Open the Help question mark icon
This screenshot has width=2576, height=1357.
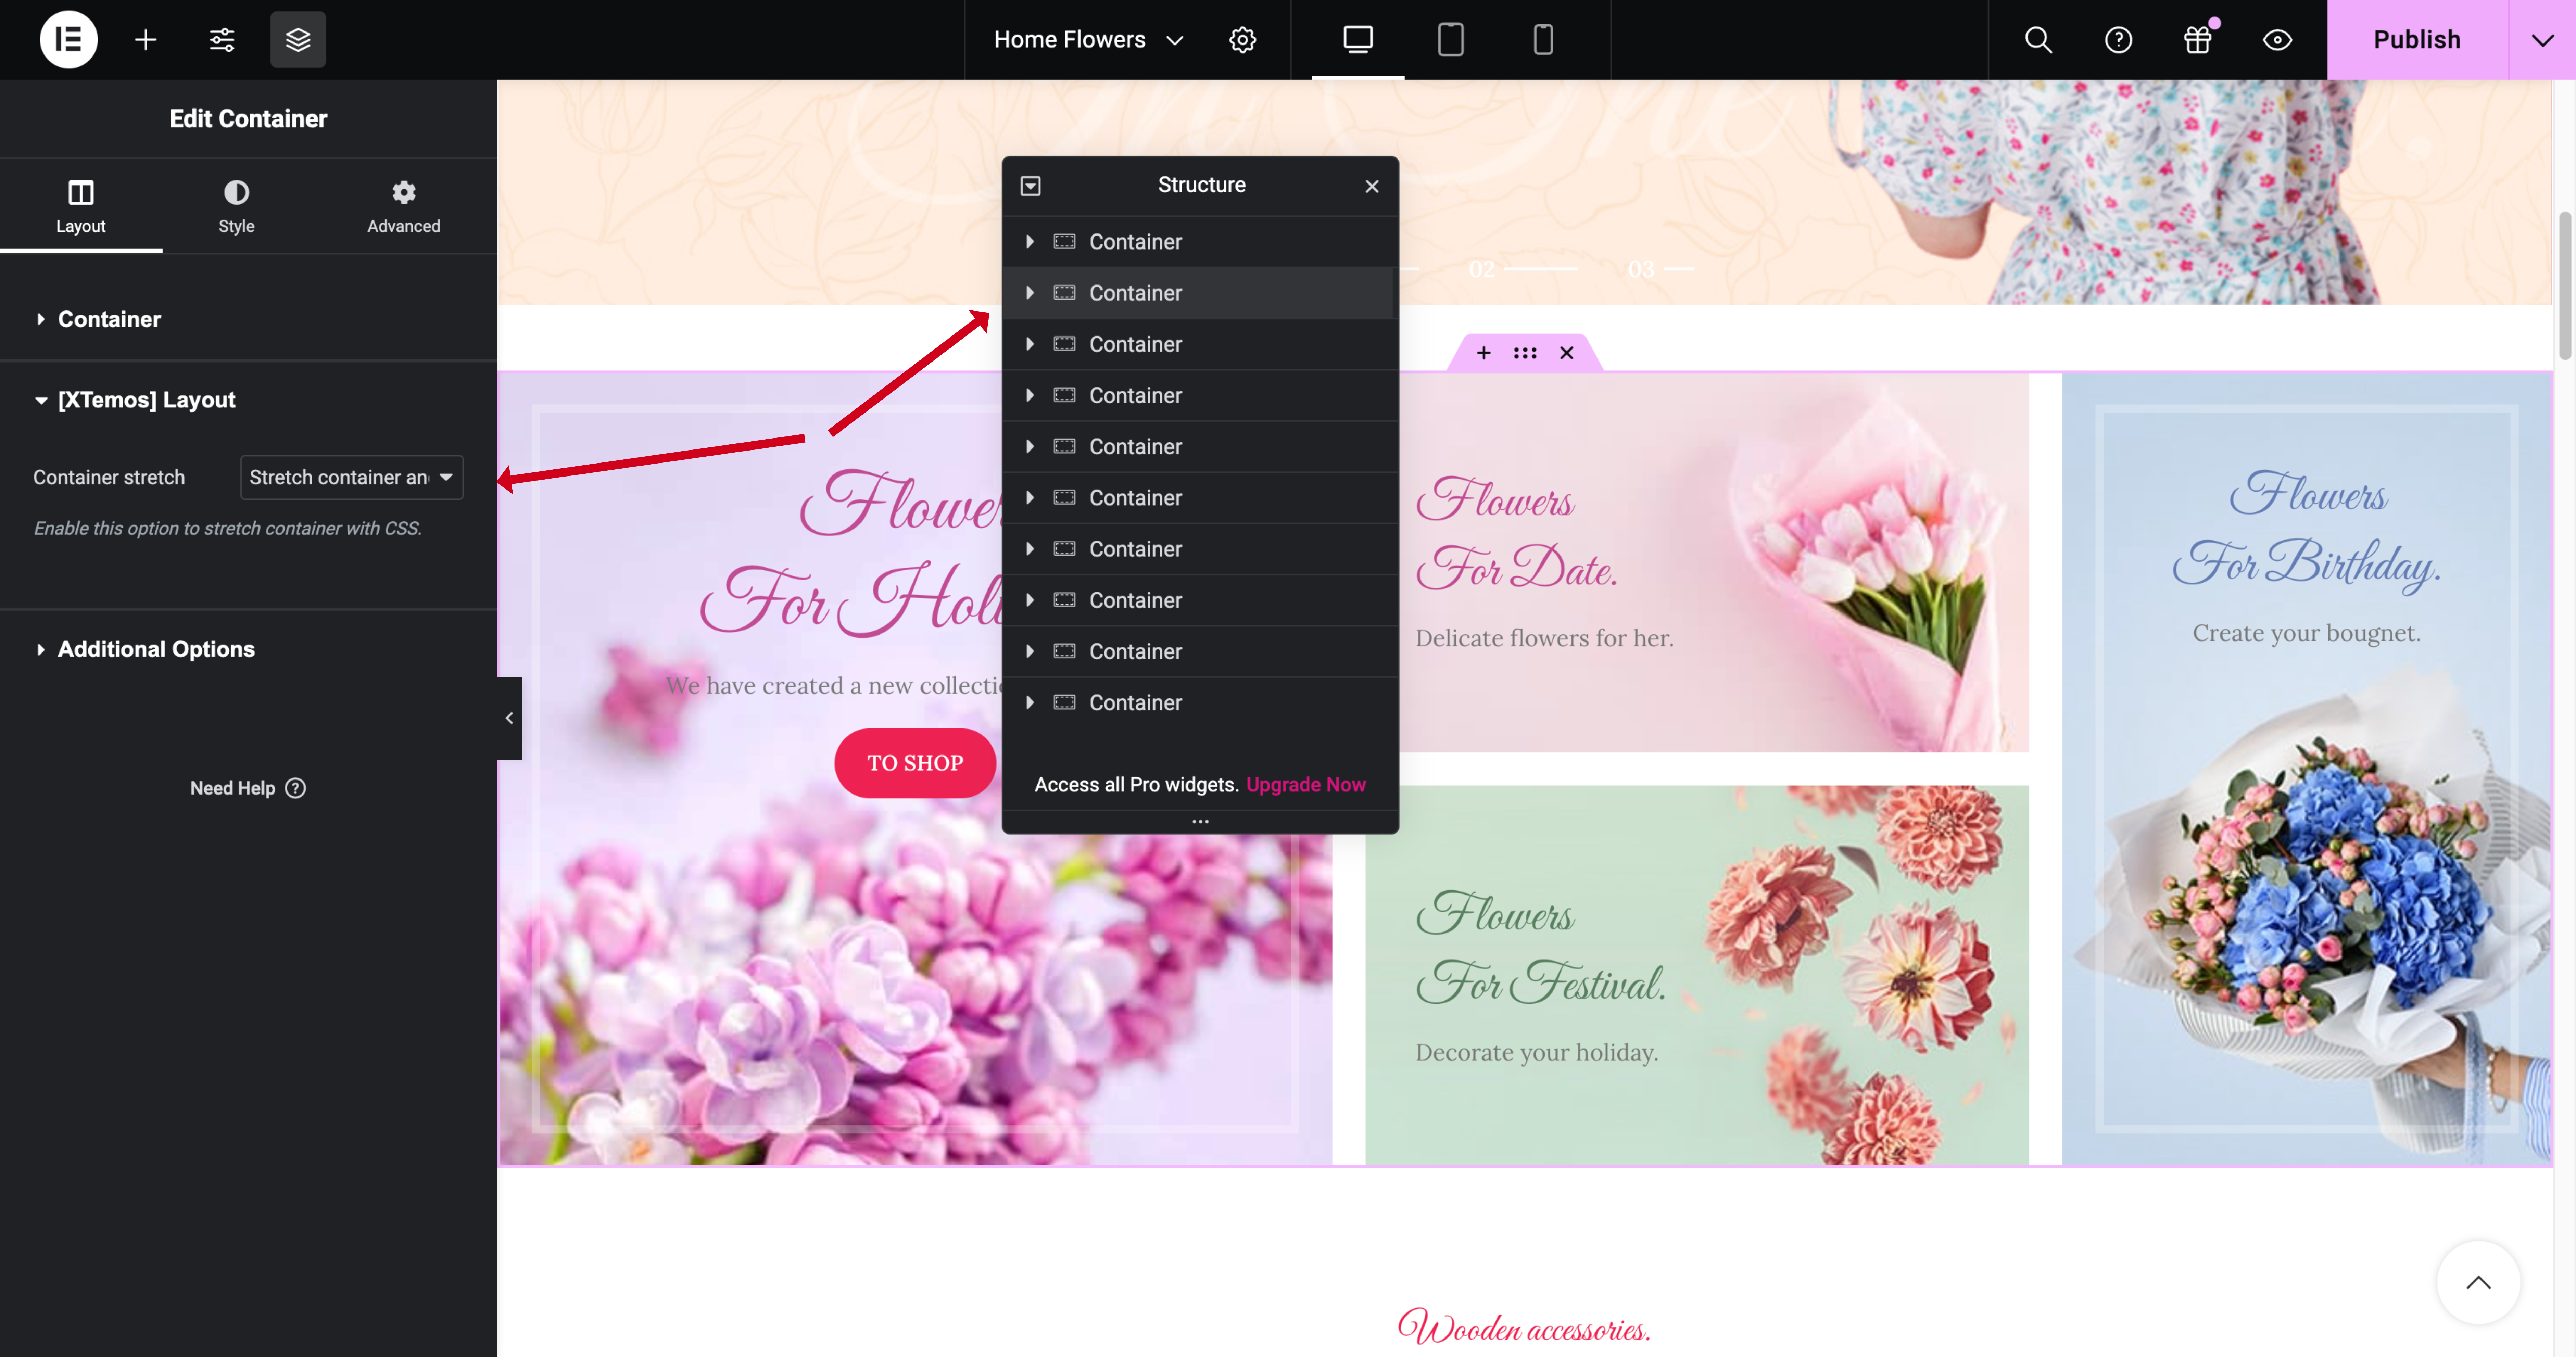2118,40
